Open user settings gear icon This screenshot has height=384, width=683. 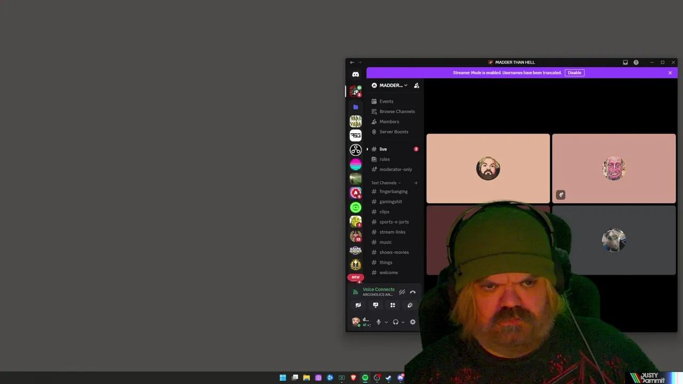click(x=412, y=322)
